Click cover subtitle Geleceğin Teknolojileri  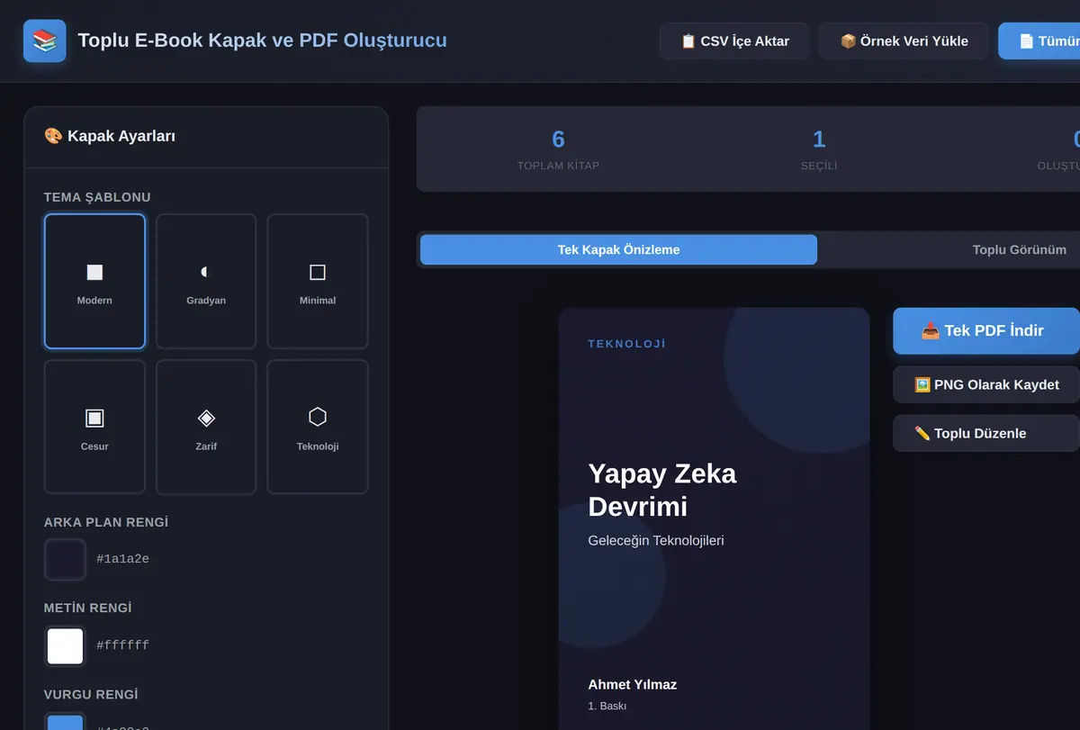[x=656, y=541]
